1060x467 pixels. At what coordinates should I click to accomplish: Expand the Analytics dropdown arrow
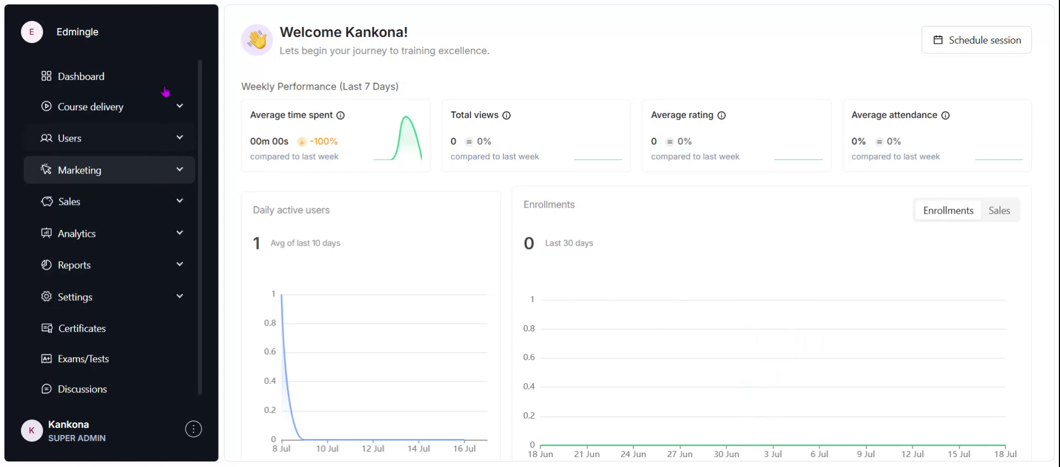[x=179, y=233]
